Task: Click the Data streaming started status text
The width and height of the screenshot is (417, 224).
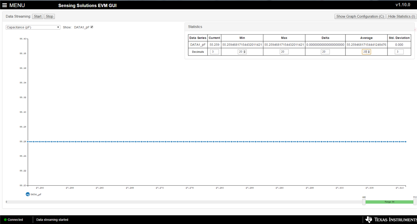Action: click(x=52, y=220)
